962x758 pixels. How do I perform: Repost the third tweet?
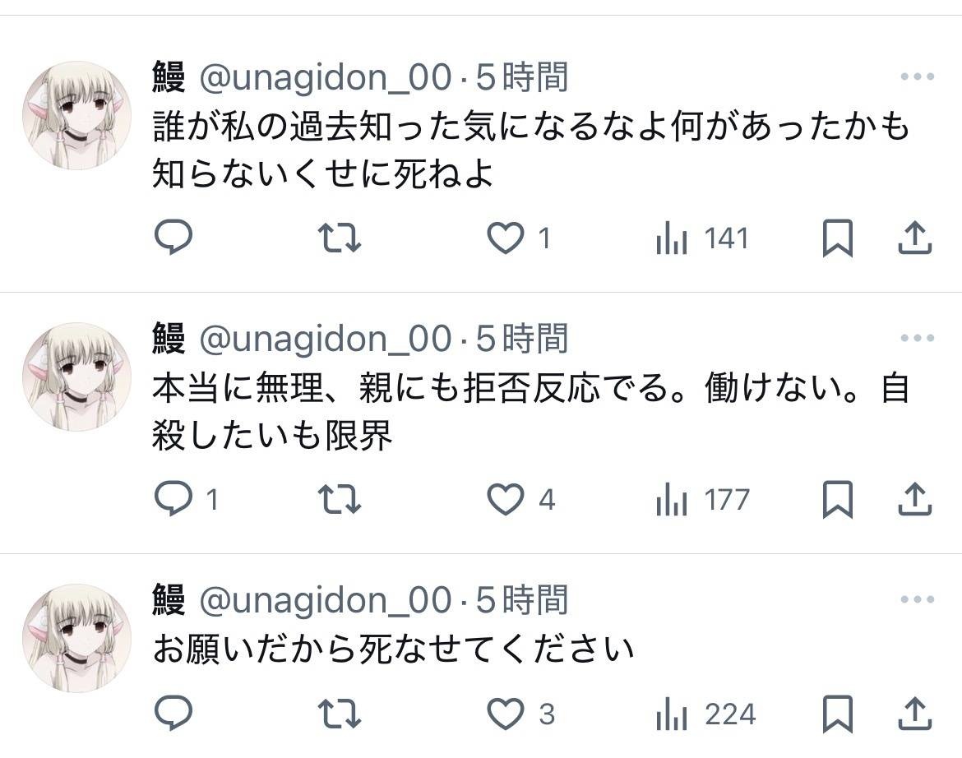tap(340, 714)
